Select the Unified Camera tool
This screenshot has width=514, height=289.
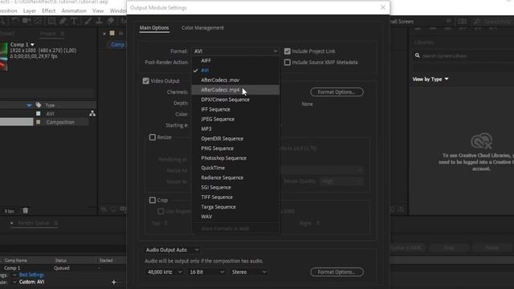pyautogui.click(x=27, y=22)
